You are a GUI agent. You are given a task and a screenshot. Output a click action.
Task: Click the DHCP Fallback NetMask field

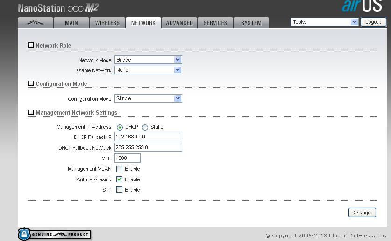(148, 147)
